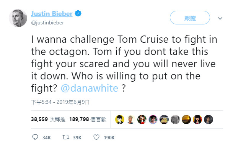233x142 pixels.
Task: Click the 190K like count
Action: pos(109,138)
